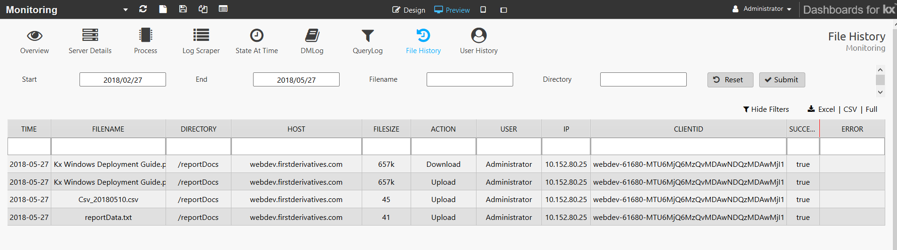Click the refresh icon in top bar
Viewport: 897px width, 250px height.
click(x=143, y=9)
